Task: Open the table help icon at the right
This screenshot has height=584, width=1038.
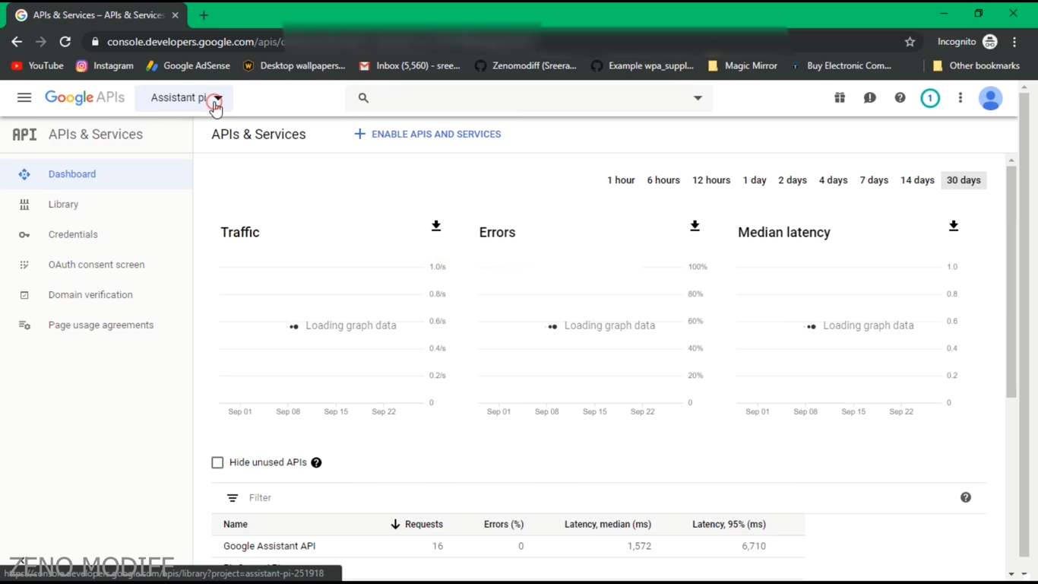Action: click(x=966, y=497)
